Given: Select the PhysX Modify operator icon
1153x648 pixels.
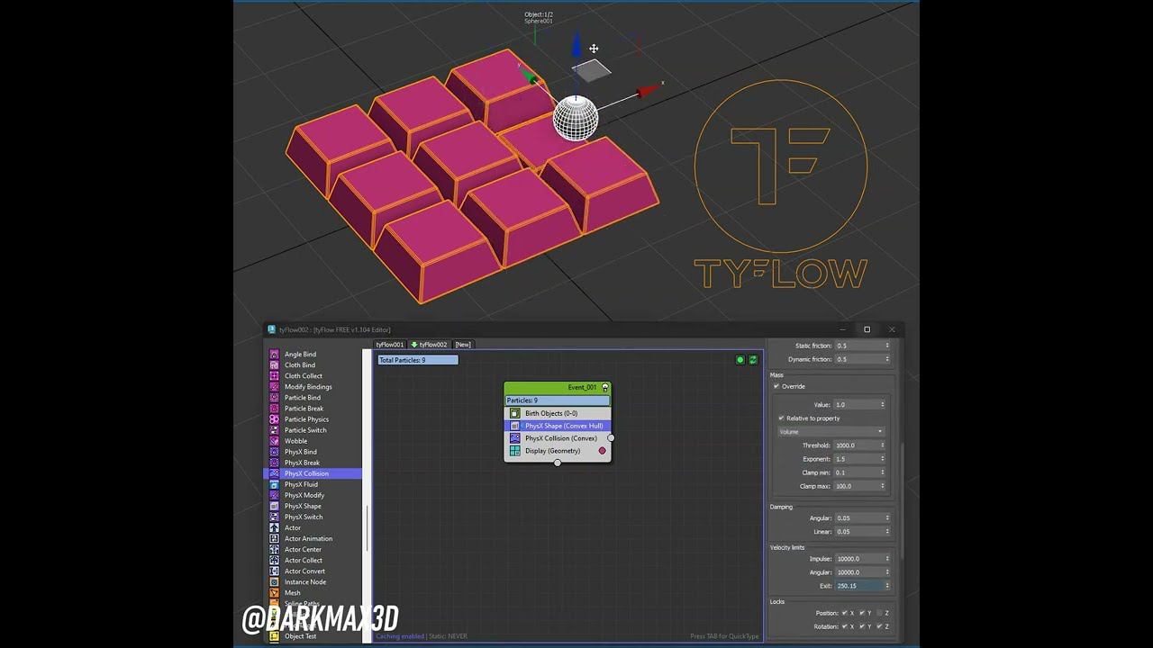Looking at the screenshot, I should pos(275,495).
